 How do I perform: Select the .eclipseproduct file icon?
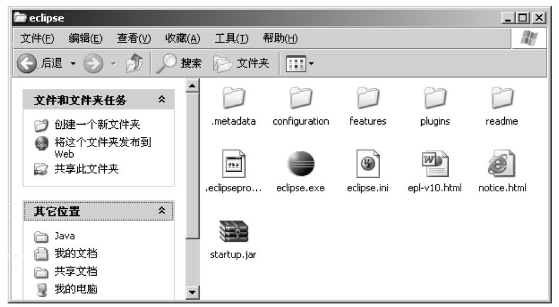click(x=233, y=163)
